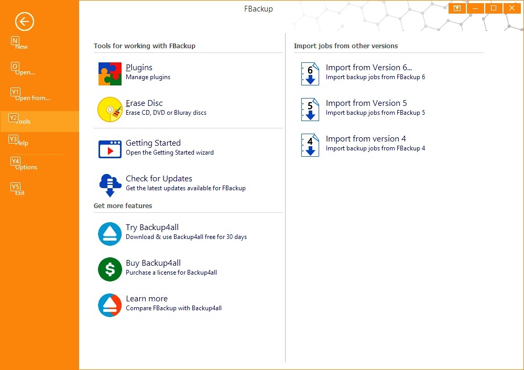
Task: Click the ribbon display options icon
Action: pos(457,8)
